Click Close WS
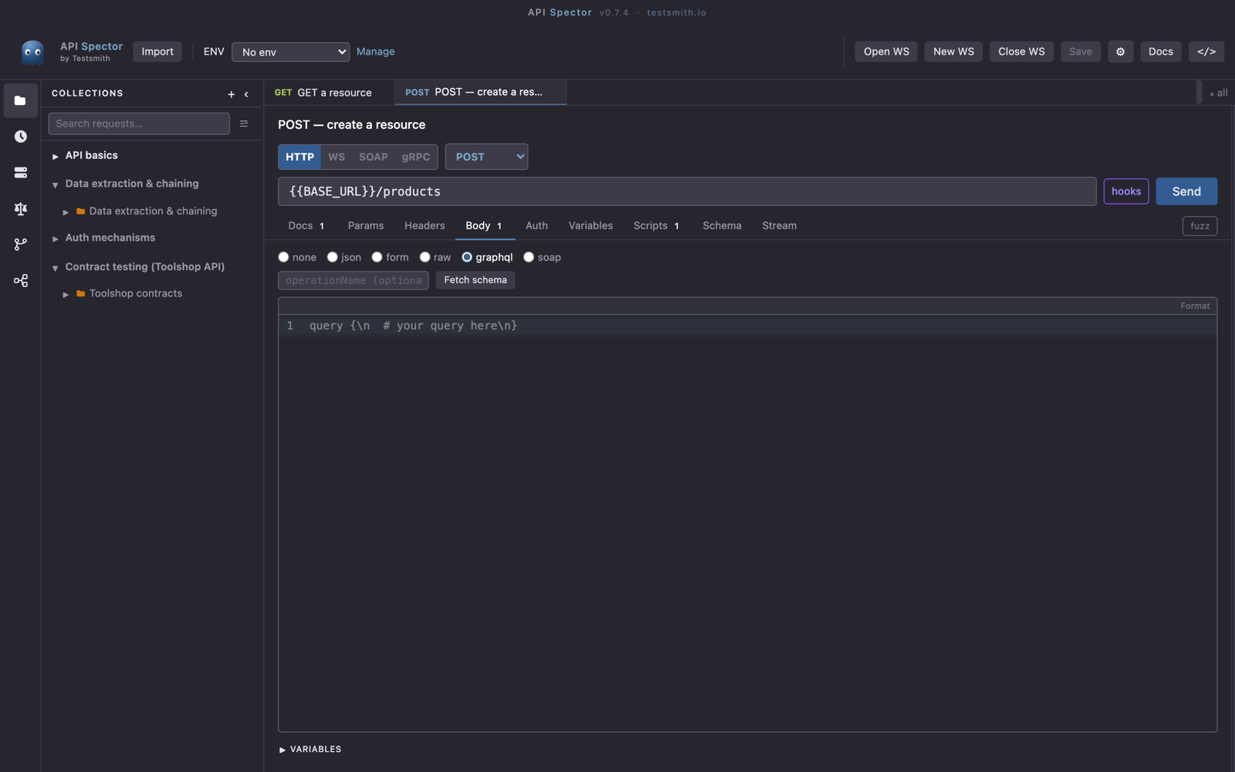 (1021, 52)
